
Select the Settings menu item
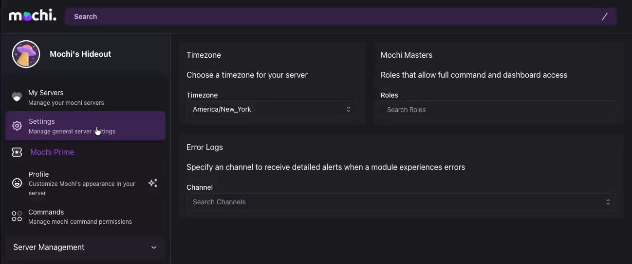[x=73, y=126]
